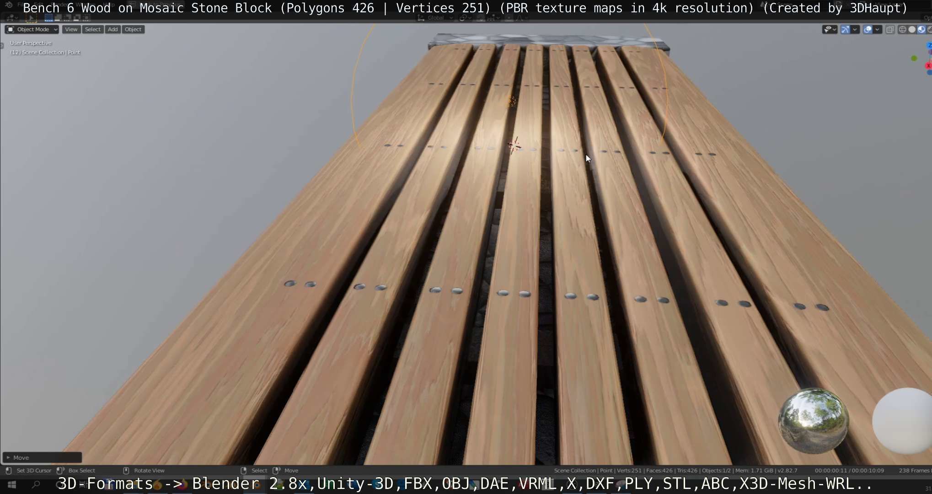Click 'v2.82.7' version text
This screenshot has width=932, height=494.
(x=787, y=470)
